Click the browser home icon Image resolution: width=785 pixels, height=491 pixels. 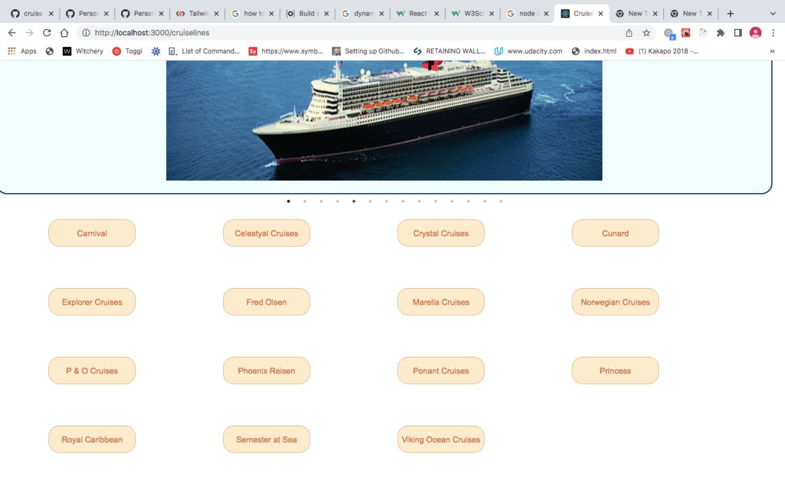pyautogui.click(x=64, y=33)
